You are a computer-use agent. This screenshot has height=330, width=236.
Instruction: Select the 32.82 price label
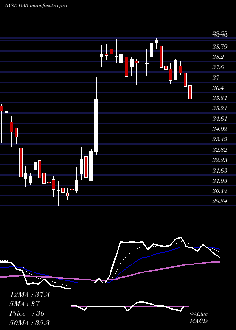click(220, 150)
